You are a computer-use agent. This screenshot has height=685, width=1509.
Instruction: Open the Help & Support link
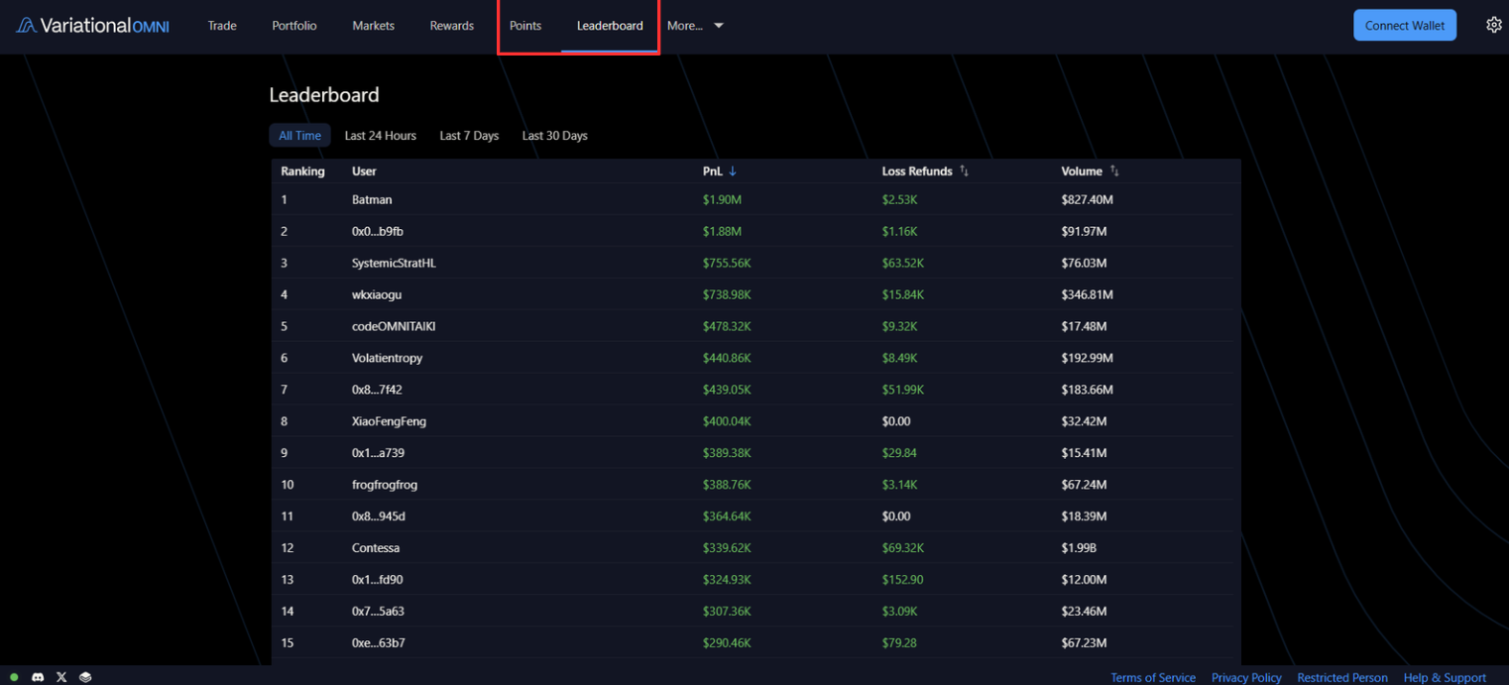click(x=1444, y=677)
